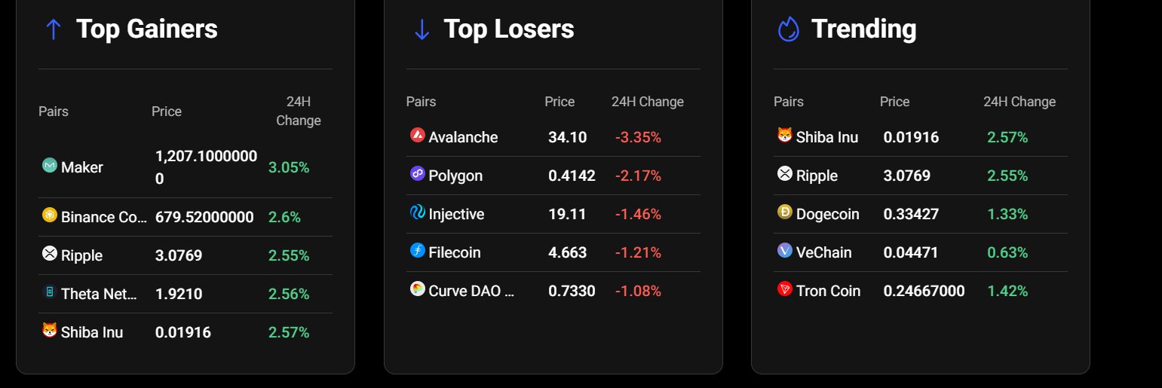Click 24H Change header in Trending

[1019, 102]
